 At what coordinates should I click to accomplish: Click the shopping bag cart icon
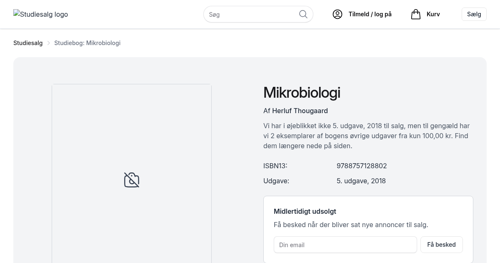416,14
